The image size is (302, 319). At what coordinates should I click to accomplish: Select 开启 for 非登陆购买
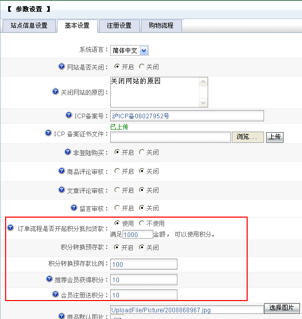pyautogui.click(x=117, y=152)
